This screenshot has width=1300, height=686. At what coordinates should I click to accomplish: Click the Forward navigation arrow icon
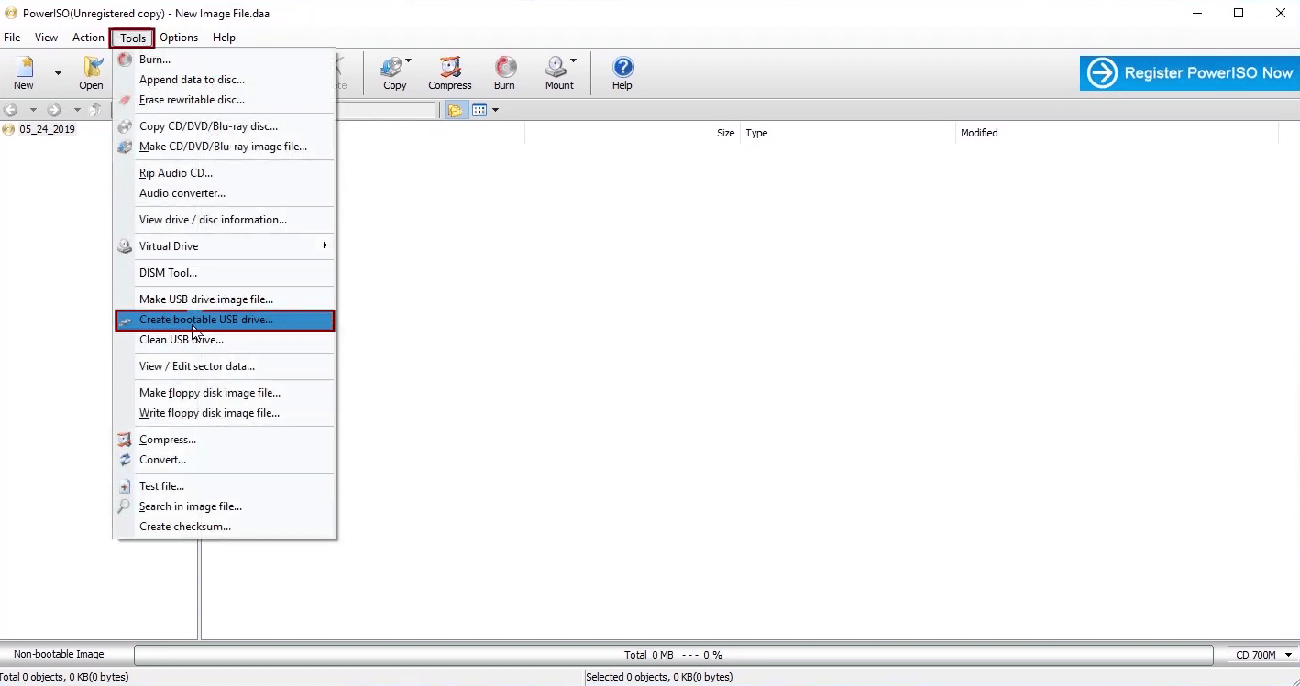click(x=54, y=110)
